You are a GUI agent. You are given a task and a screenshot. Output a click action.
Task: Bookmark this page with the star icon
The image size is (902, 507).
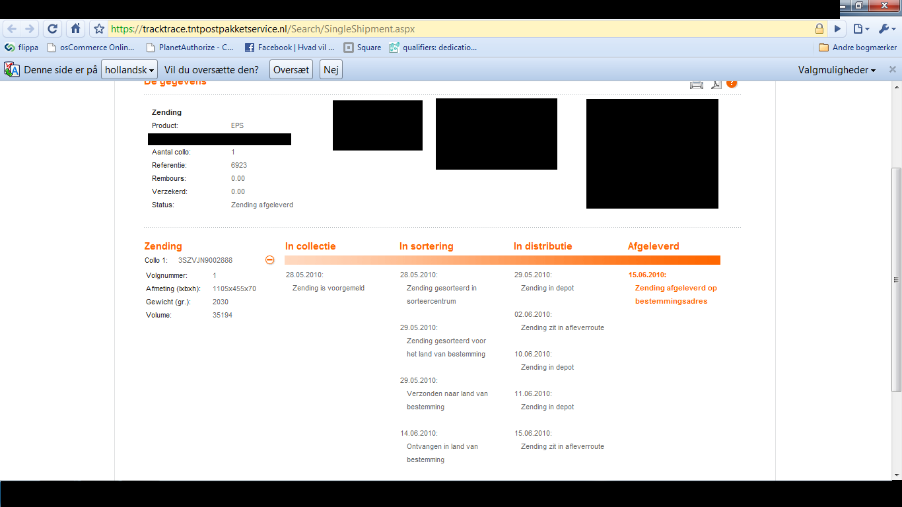click(99, 29)
